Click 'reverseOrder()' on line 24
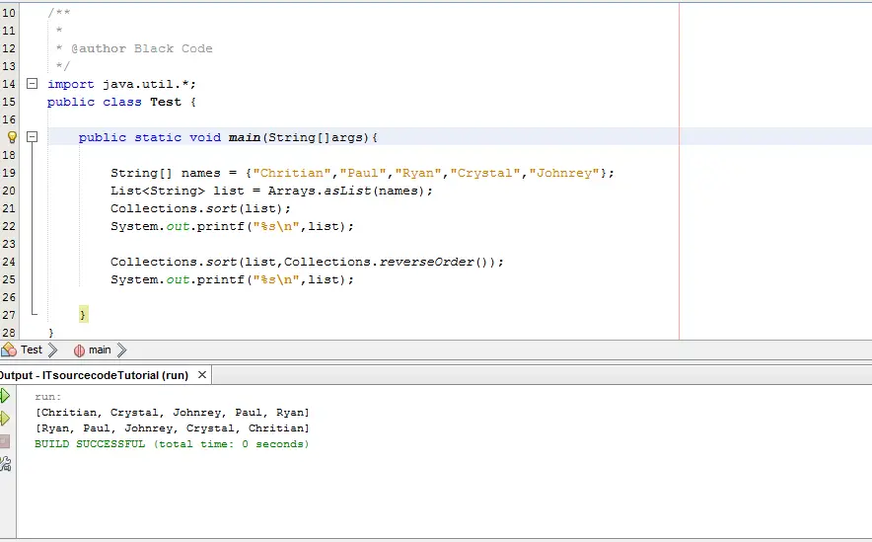 434,262
